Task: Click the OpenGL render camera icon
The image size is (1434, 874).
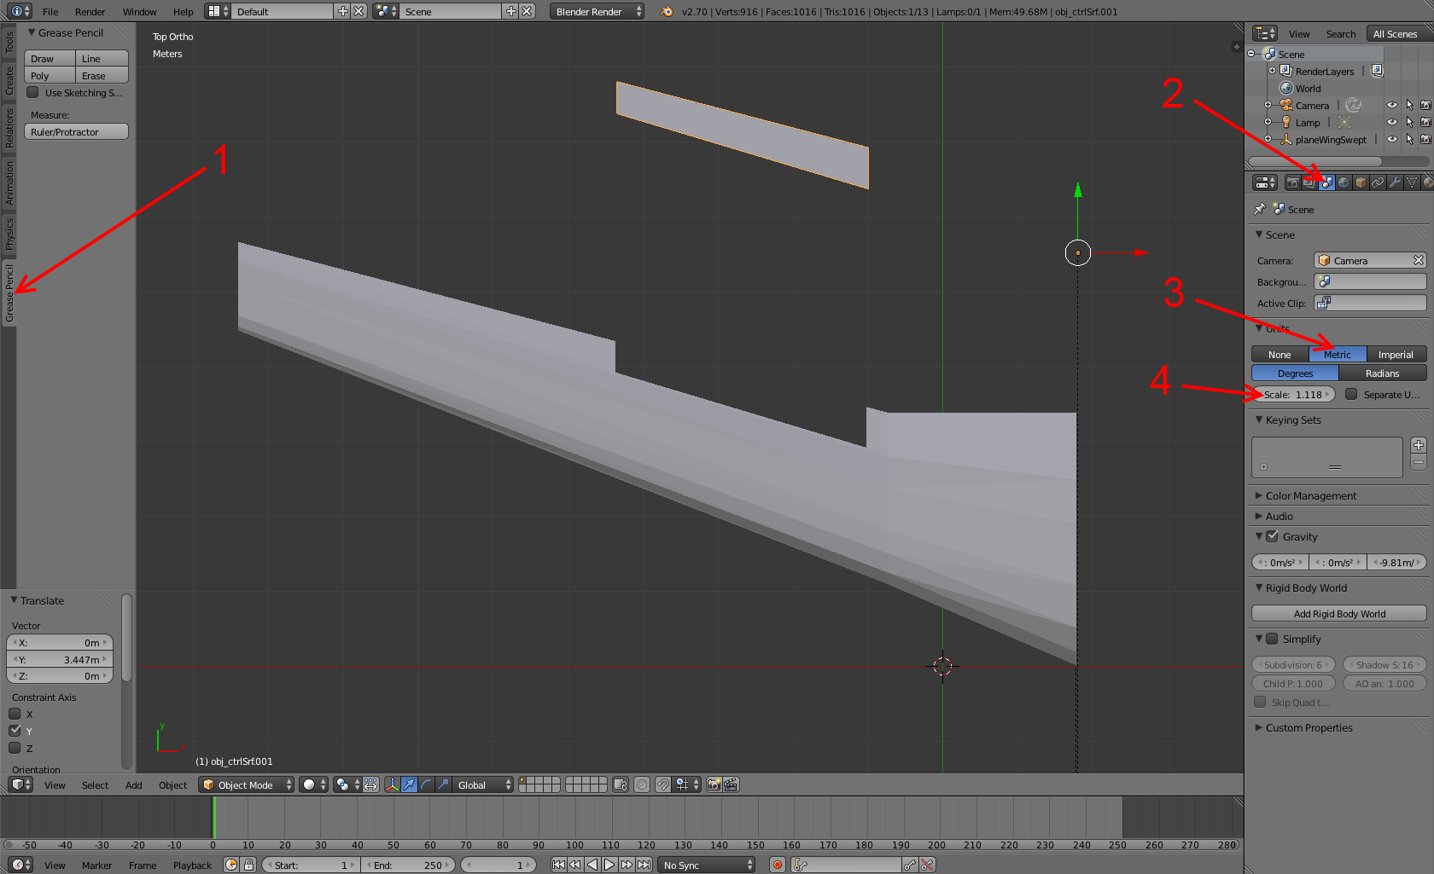Action: pos(714,784)
